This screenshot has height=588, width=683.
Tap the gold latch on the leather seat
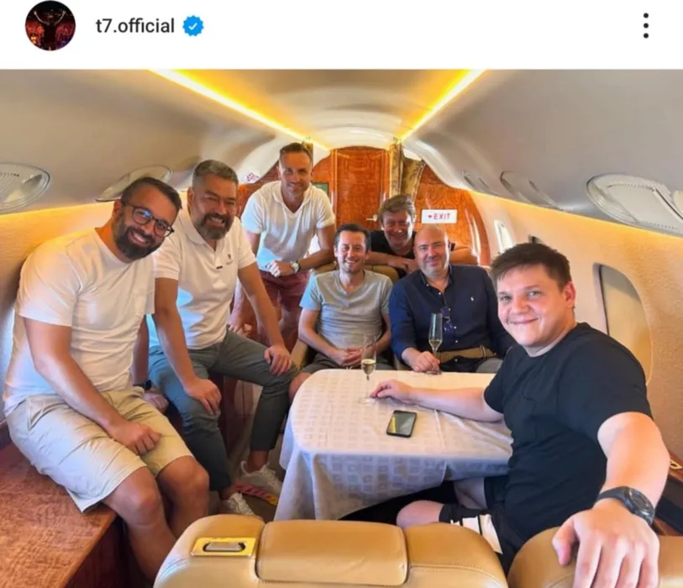pyautogui.click(x=223, y=547)
